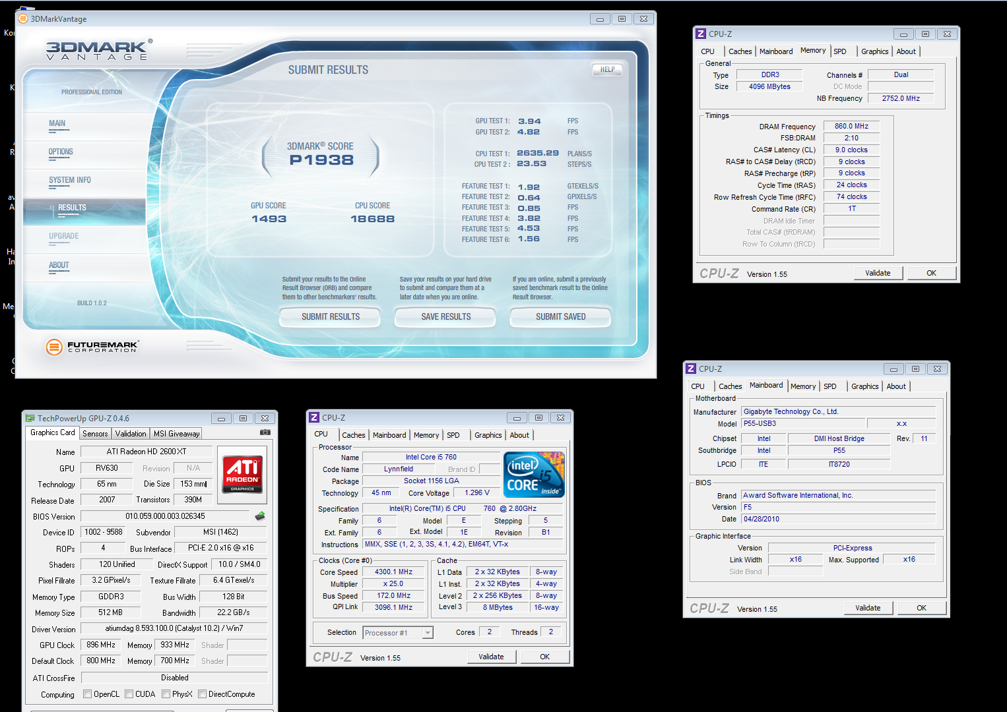Click Validate in CPU-Z Mainboard window
Viewport: 1007px width, 712px height.
tap(868, 608)
